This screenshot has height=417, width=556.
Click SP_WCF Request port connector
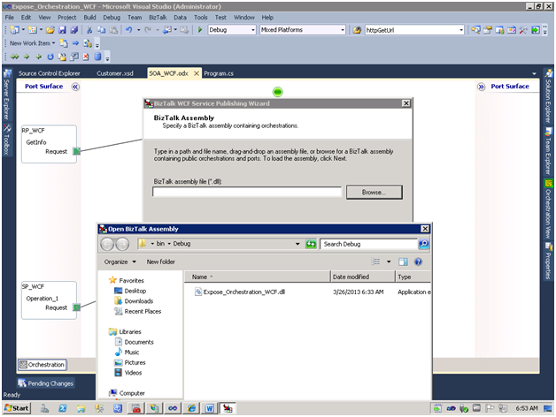tap(76, 307)
